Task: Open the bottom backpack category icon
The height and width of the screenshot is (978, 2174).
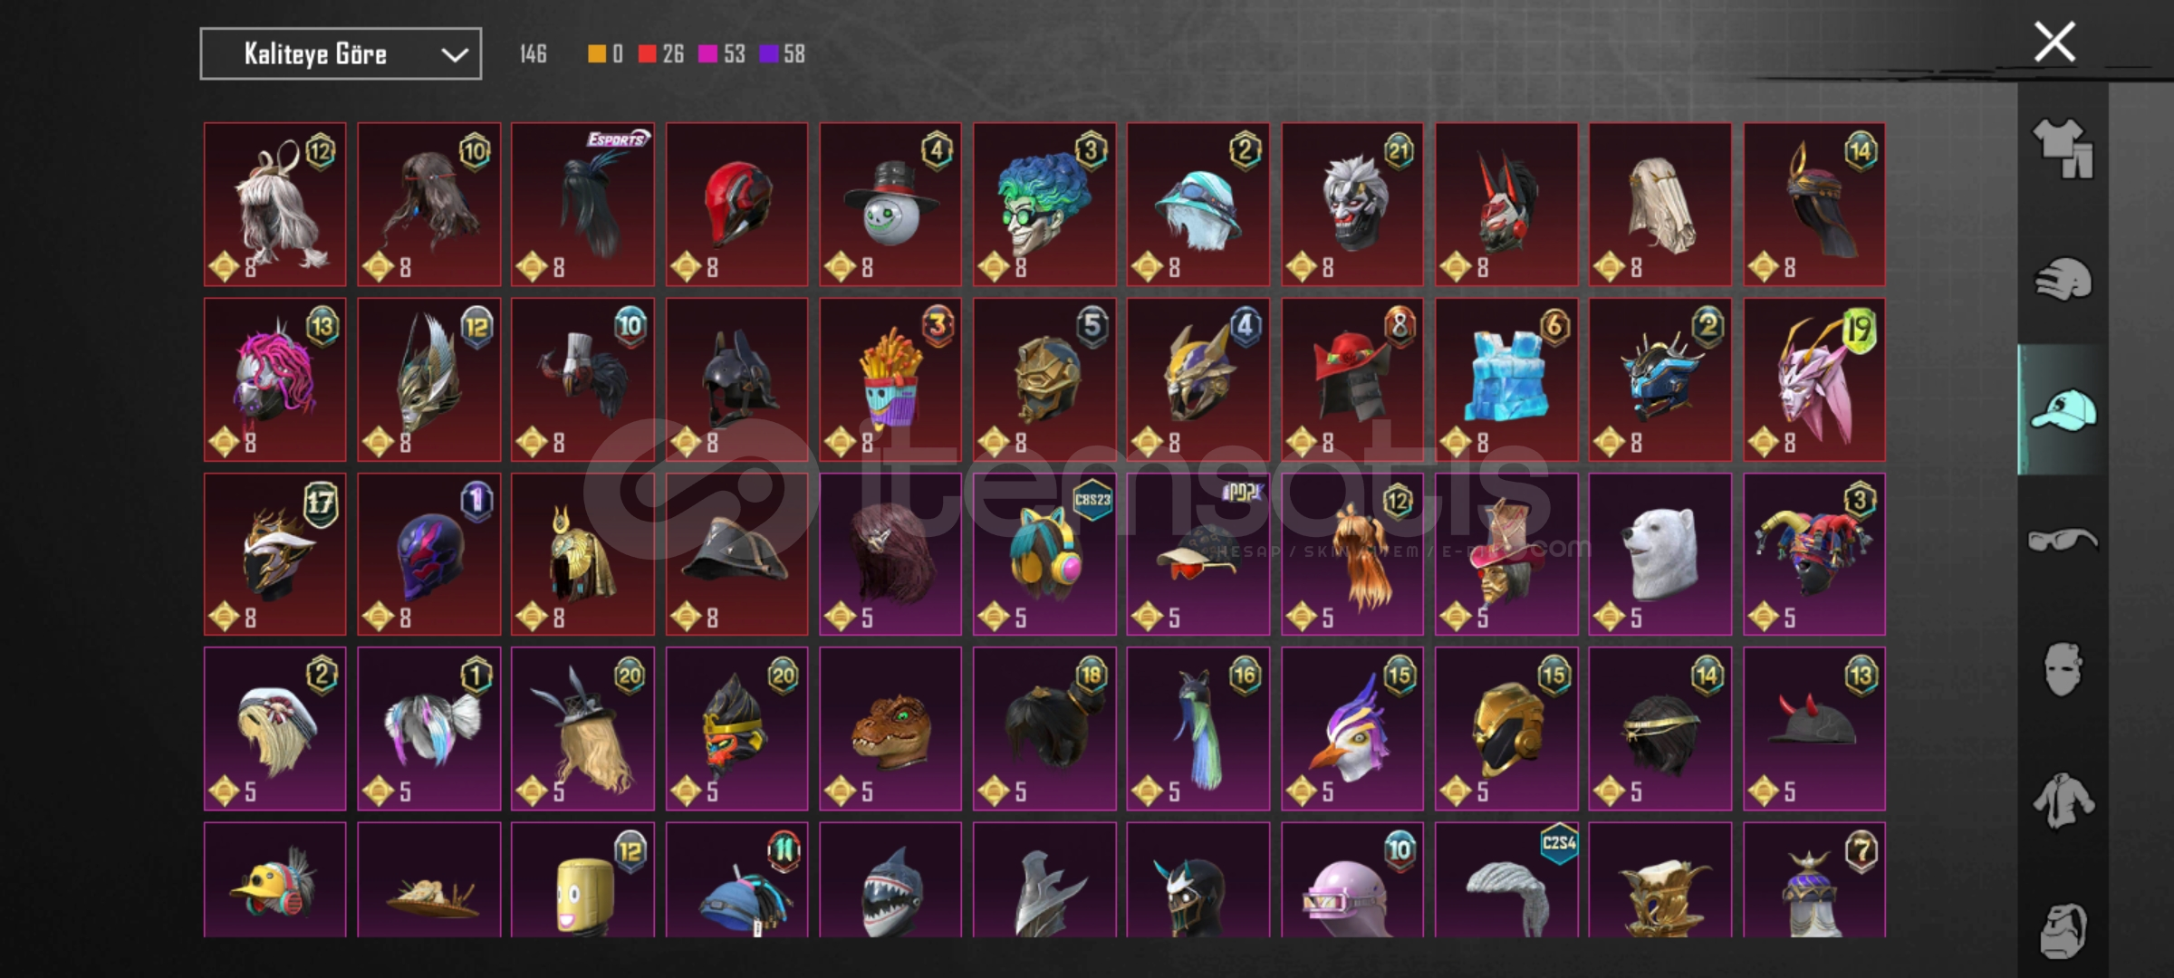Action: (x=2063, y=930)
